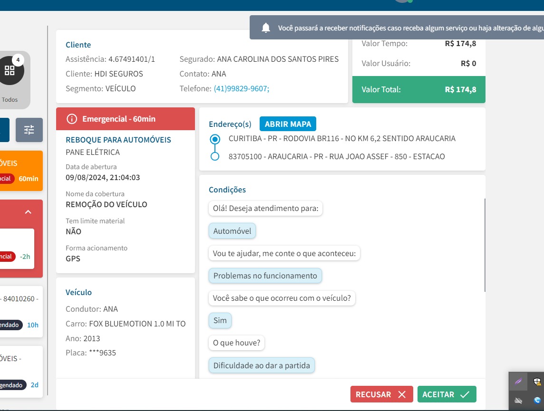Screen dimensions: 544x411
Task: Select the scheduled card showing 2d
Action: click(x=21, y=372)
